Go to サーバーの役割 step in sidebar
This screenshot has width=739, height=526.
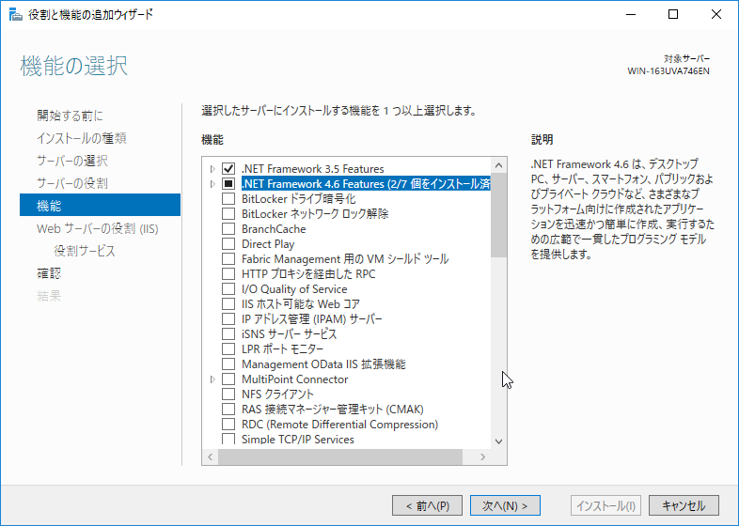coord(71,183)
